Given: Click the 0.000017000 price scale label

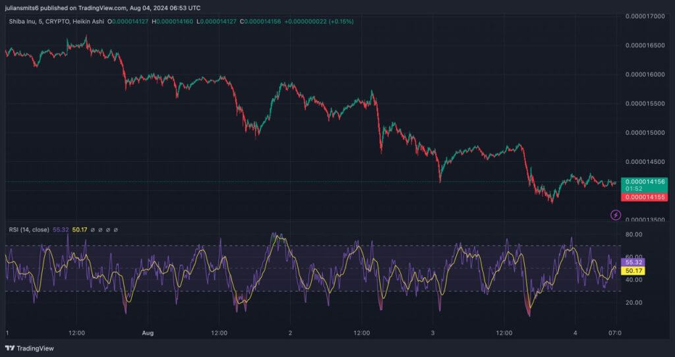Looking at the screenshot, I should tap(645, 16).
